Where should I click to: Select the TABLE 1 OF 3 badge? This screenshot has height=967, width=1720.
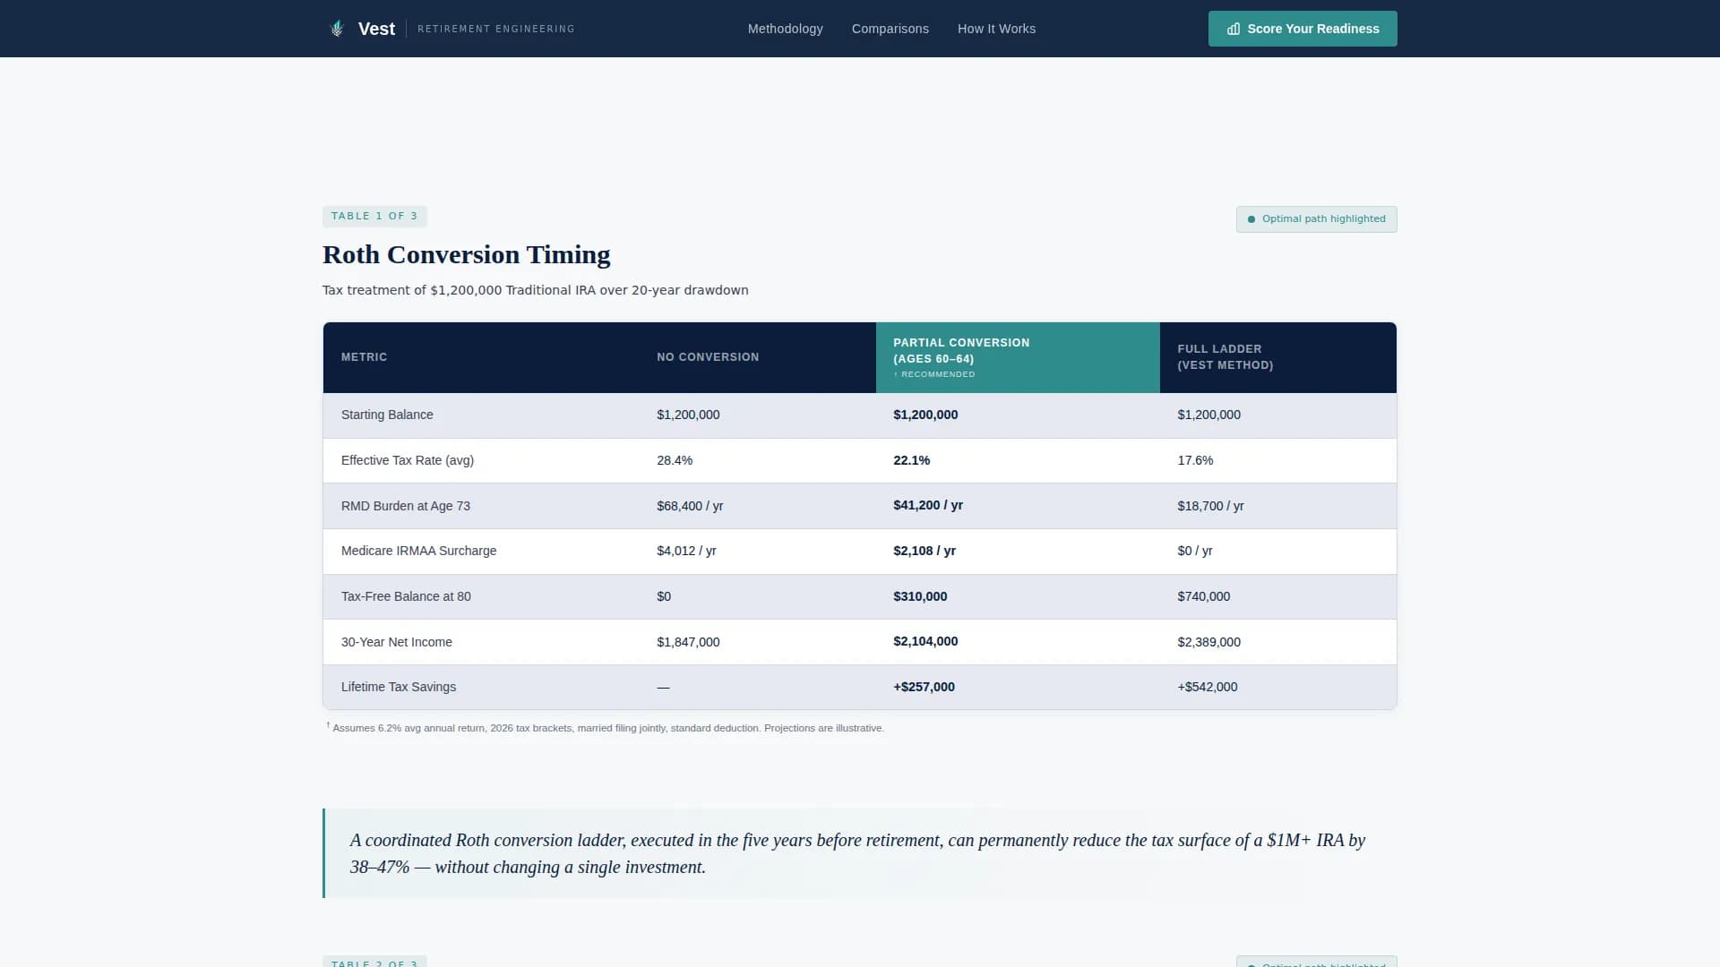[x=374, y=216]
